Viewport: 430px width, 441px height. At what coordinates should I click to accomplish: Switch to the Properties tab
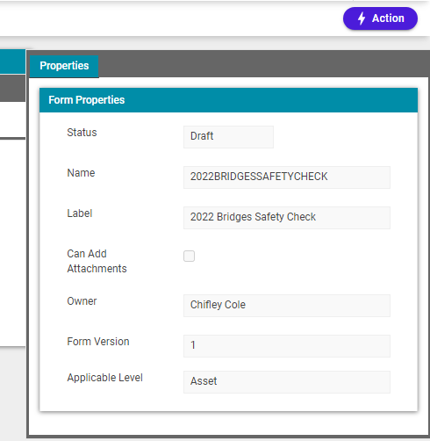pos(64,66)
